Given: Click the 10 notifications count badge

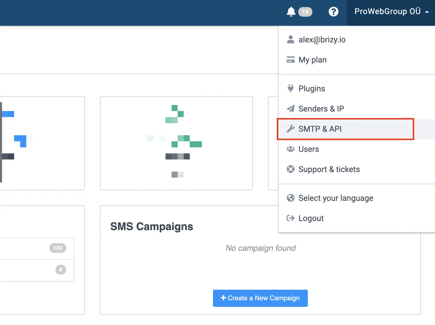Looking at the screenshot, I should [305, 12].
